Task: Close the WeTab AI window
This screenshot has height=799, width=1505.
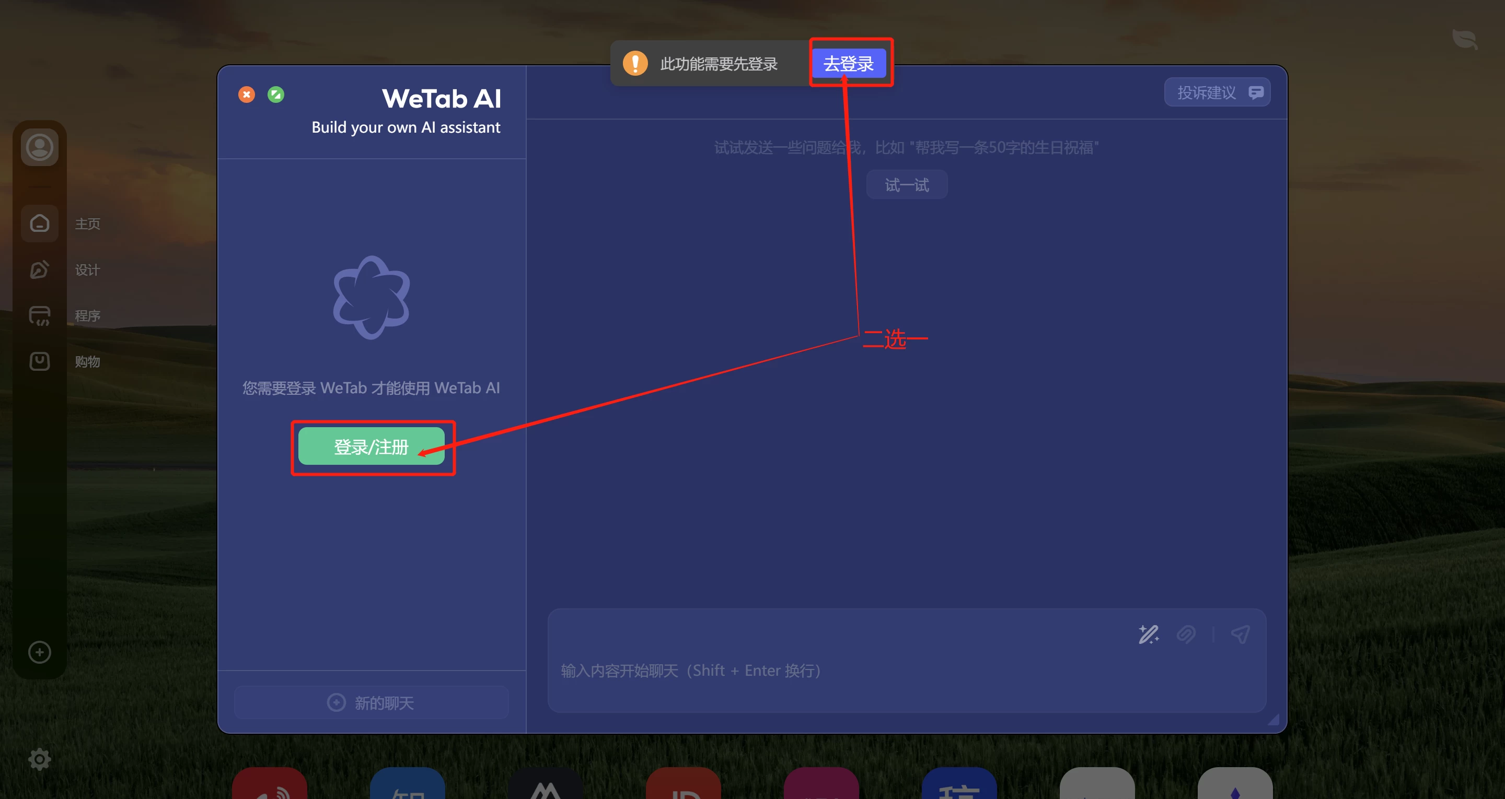Action: tap(247, 94)
